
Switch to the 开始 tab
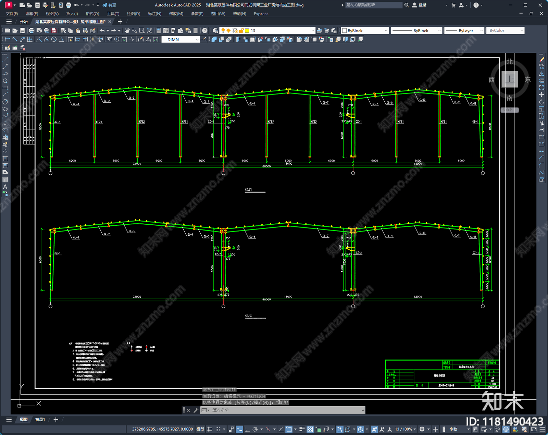(24, 22)
